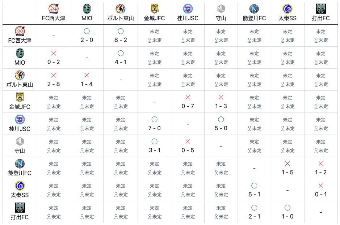Click 守山 gray ML logo in row header

point(20,142)
